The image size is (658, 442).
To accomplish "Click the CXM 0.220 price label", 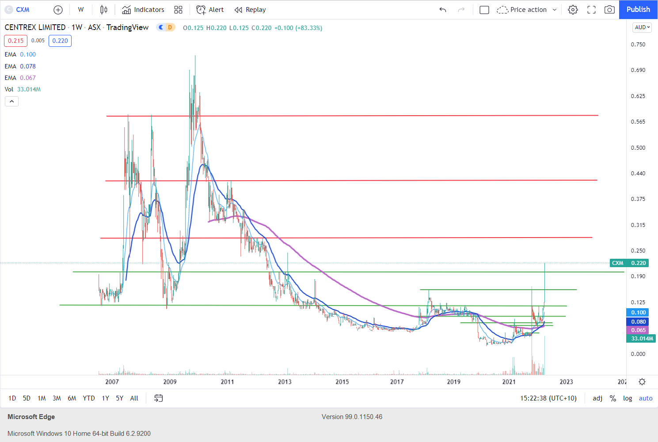I will (x=629, y=263).
